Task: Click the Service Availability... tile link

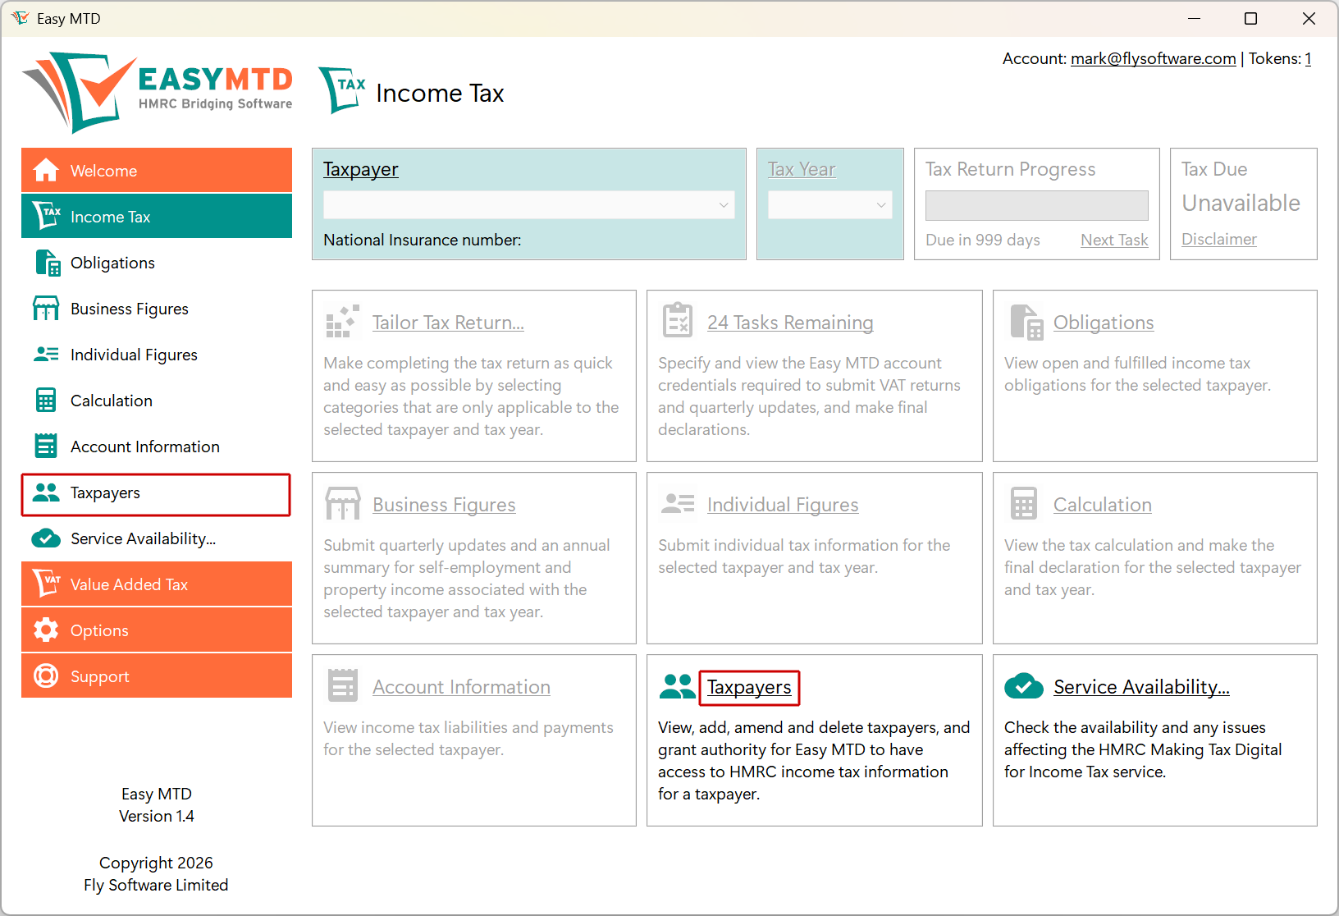Action: (1141, 687)
